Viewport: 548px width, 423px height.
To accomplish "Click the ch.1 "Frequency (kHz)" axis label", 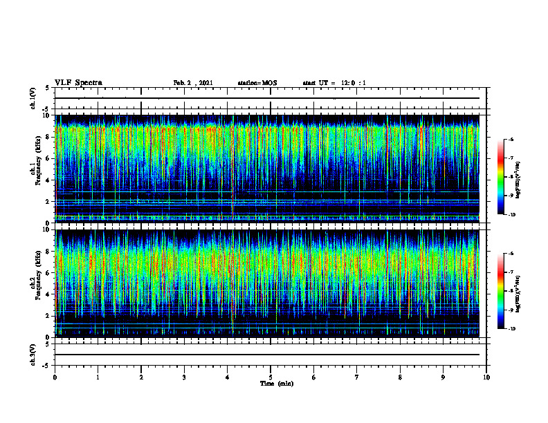I will click(38, 160).
